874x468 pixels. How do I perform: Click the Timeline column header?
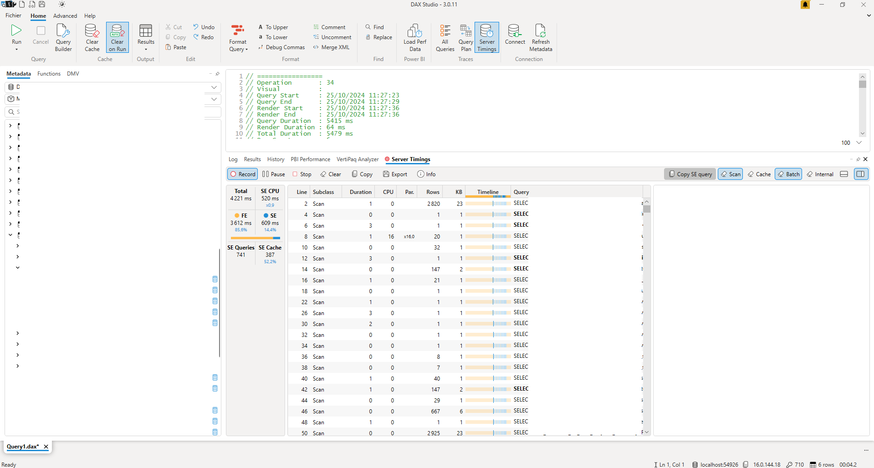click(488, 192)
